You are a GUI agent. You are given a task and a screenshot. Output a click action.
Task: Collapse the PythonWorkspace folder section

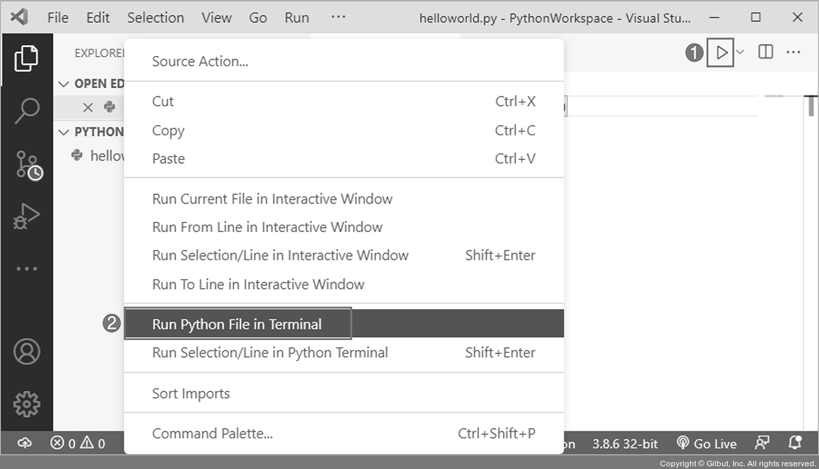click(63, 132)
